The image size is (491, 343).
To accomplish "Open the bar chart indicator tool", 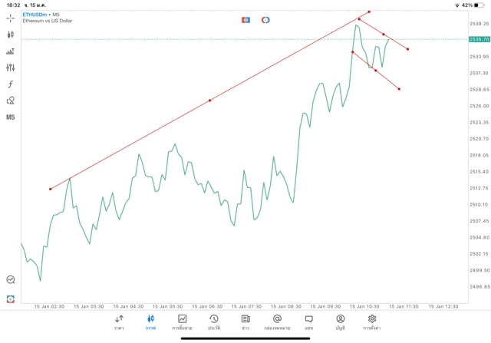I will click(x=11, y=51).
